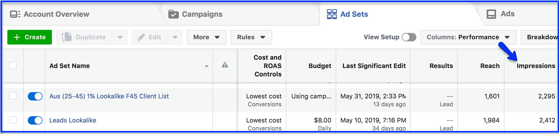This screenshot has width=559, height=134.
Task: Expand the More dropdown menu
Action: point(206,37)
